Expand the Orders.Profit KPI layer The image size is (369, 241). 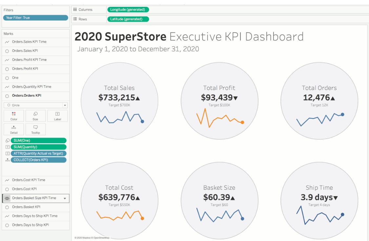coord(35,69)
